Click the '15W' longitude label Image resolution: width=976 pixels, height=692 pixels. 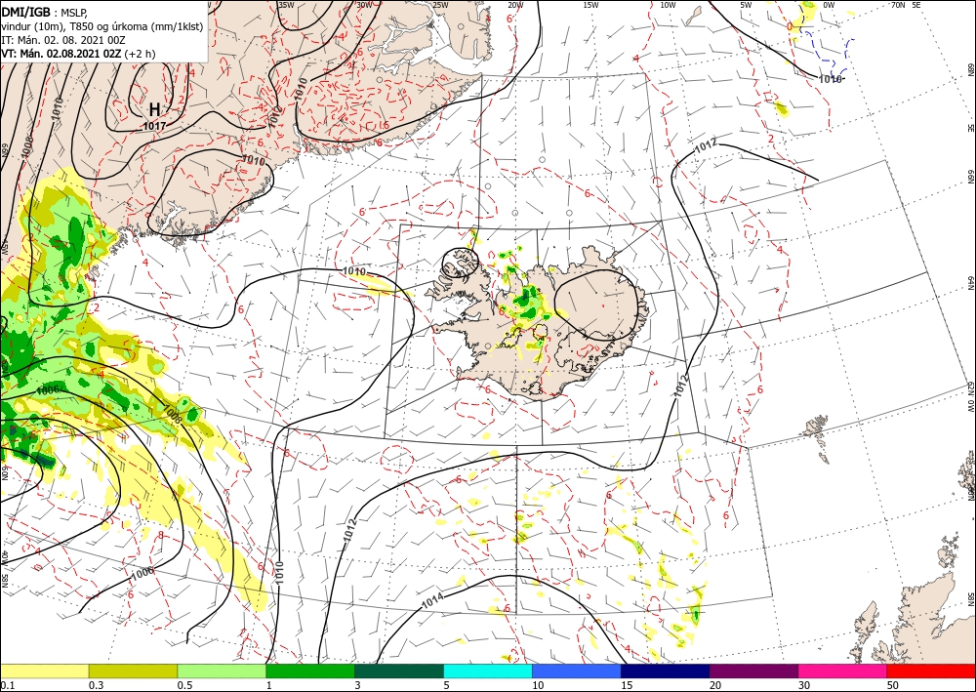click(590, 5)
